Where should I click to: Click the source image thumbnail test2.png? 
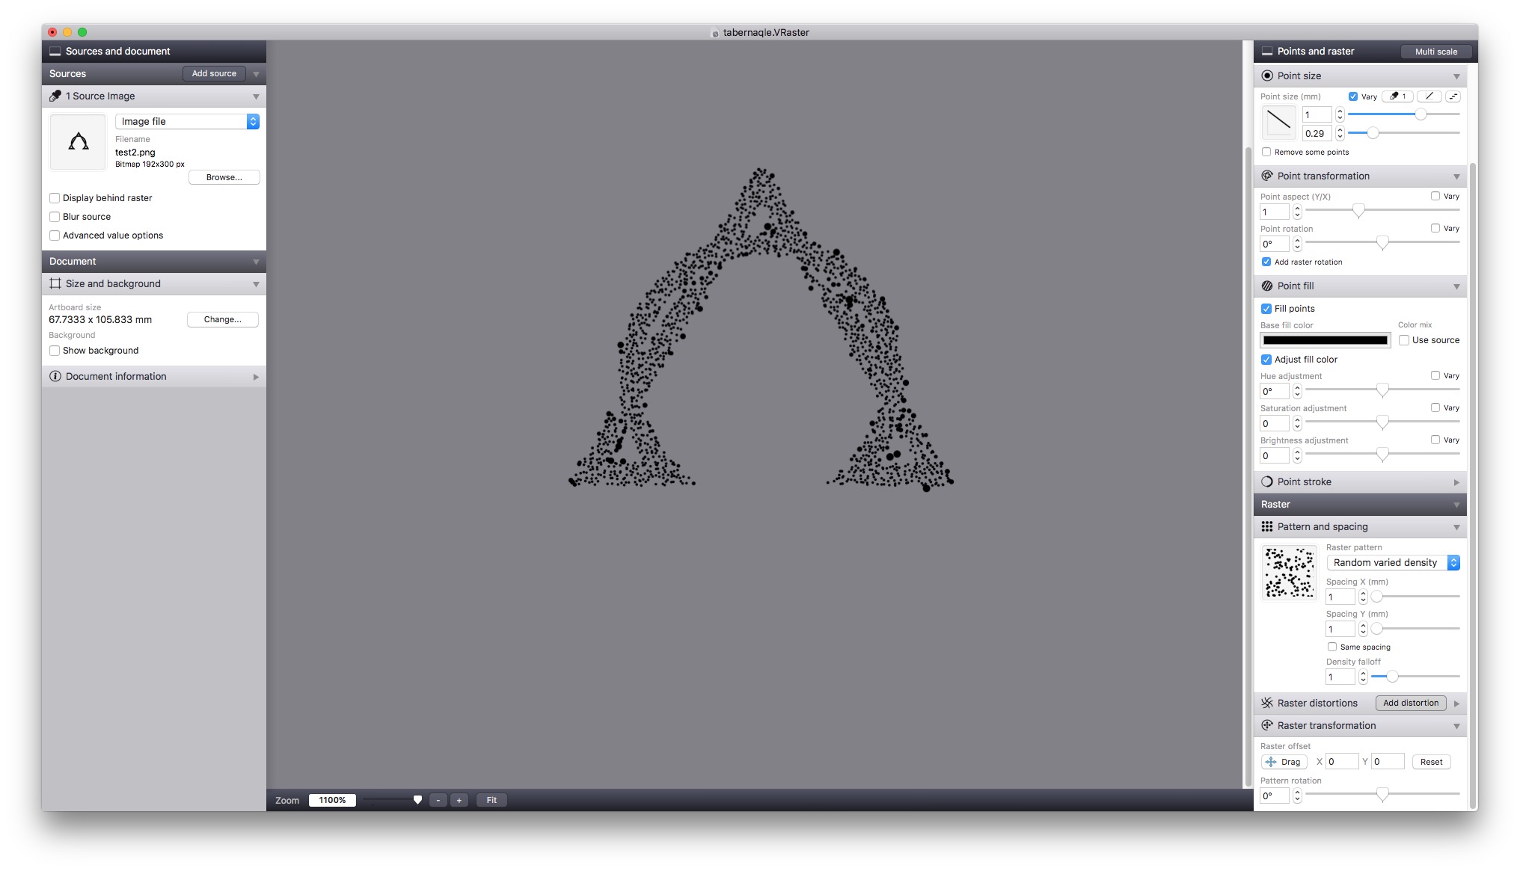[x=78, y=142]
